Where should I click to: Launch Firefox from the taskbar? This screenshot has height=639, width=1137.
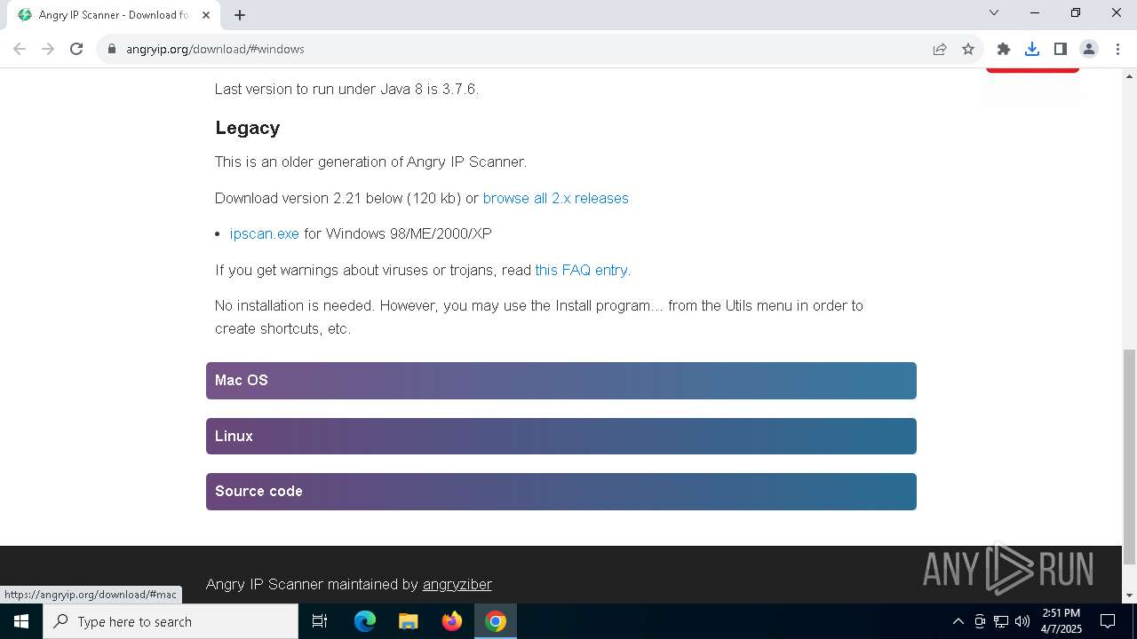pos(452,621)
